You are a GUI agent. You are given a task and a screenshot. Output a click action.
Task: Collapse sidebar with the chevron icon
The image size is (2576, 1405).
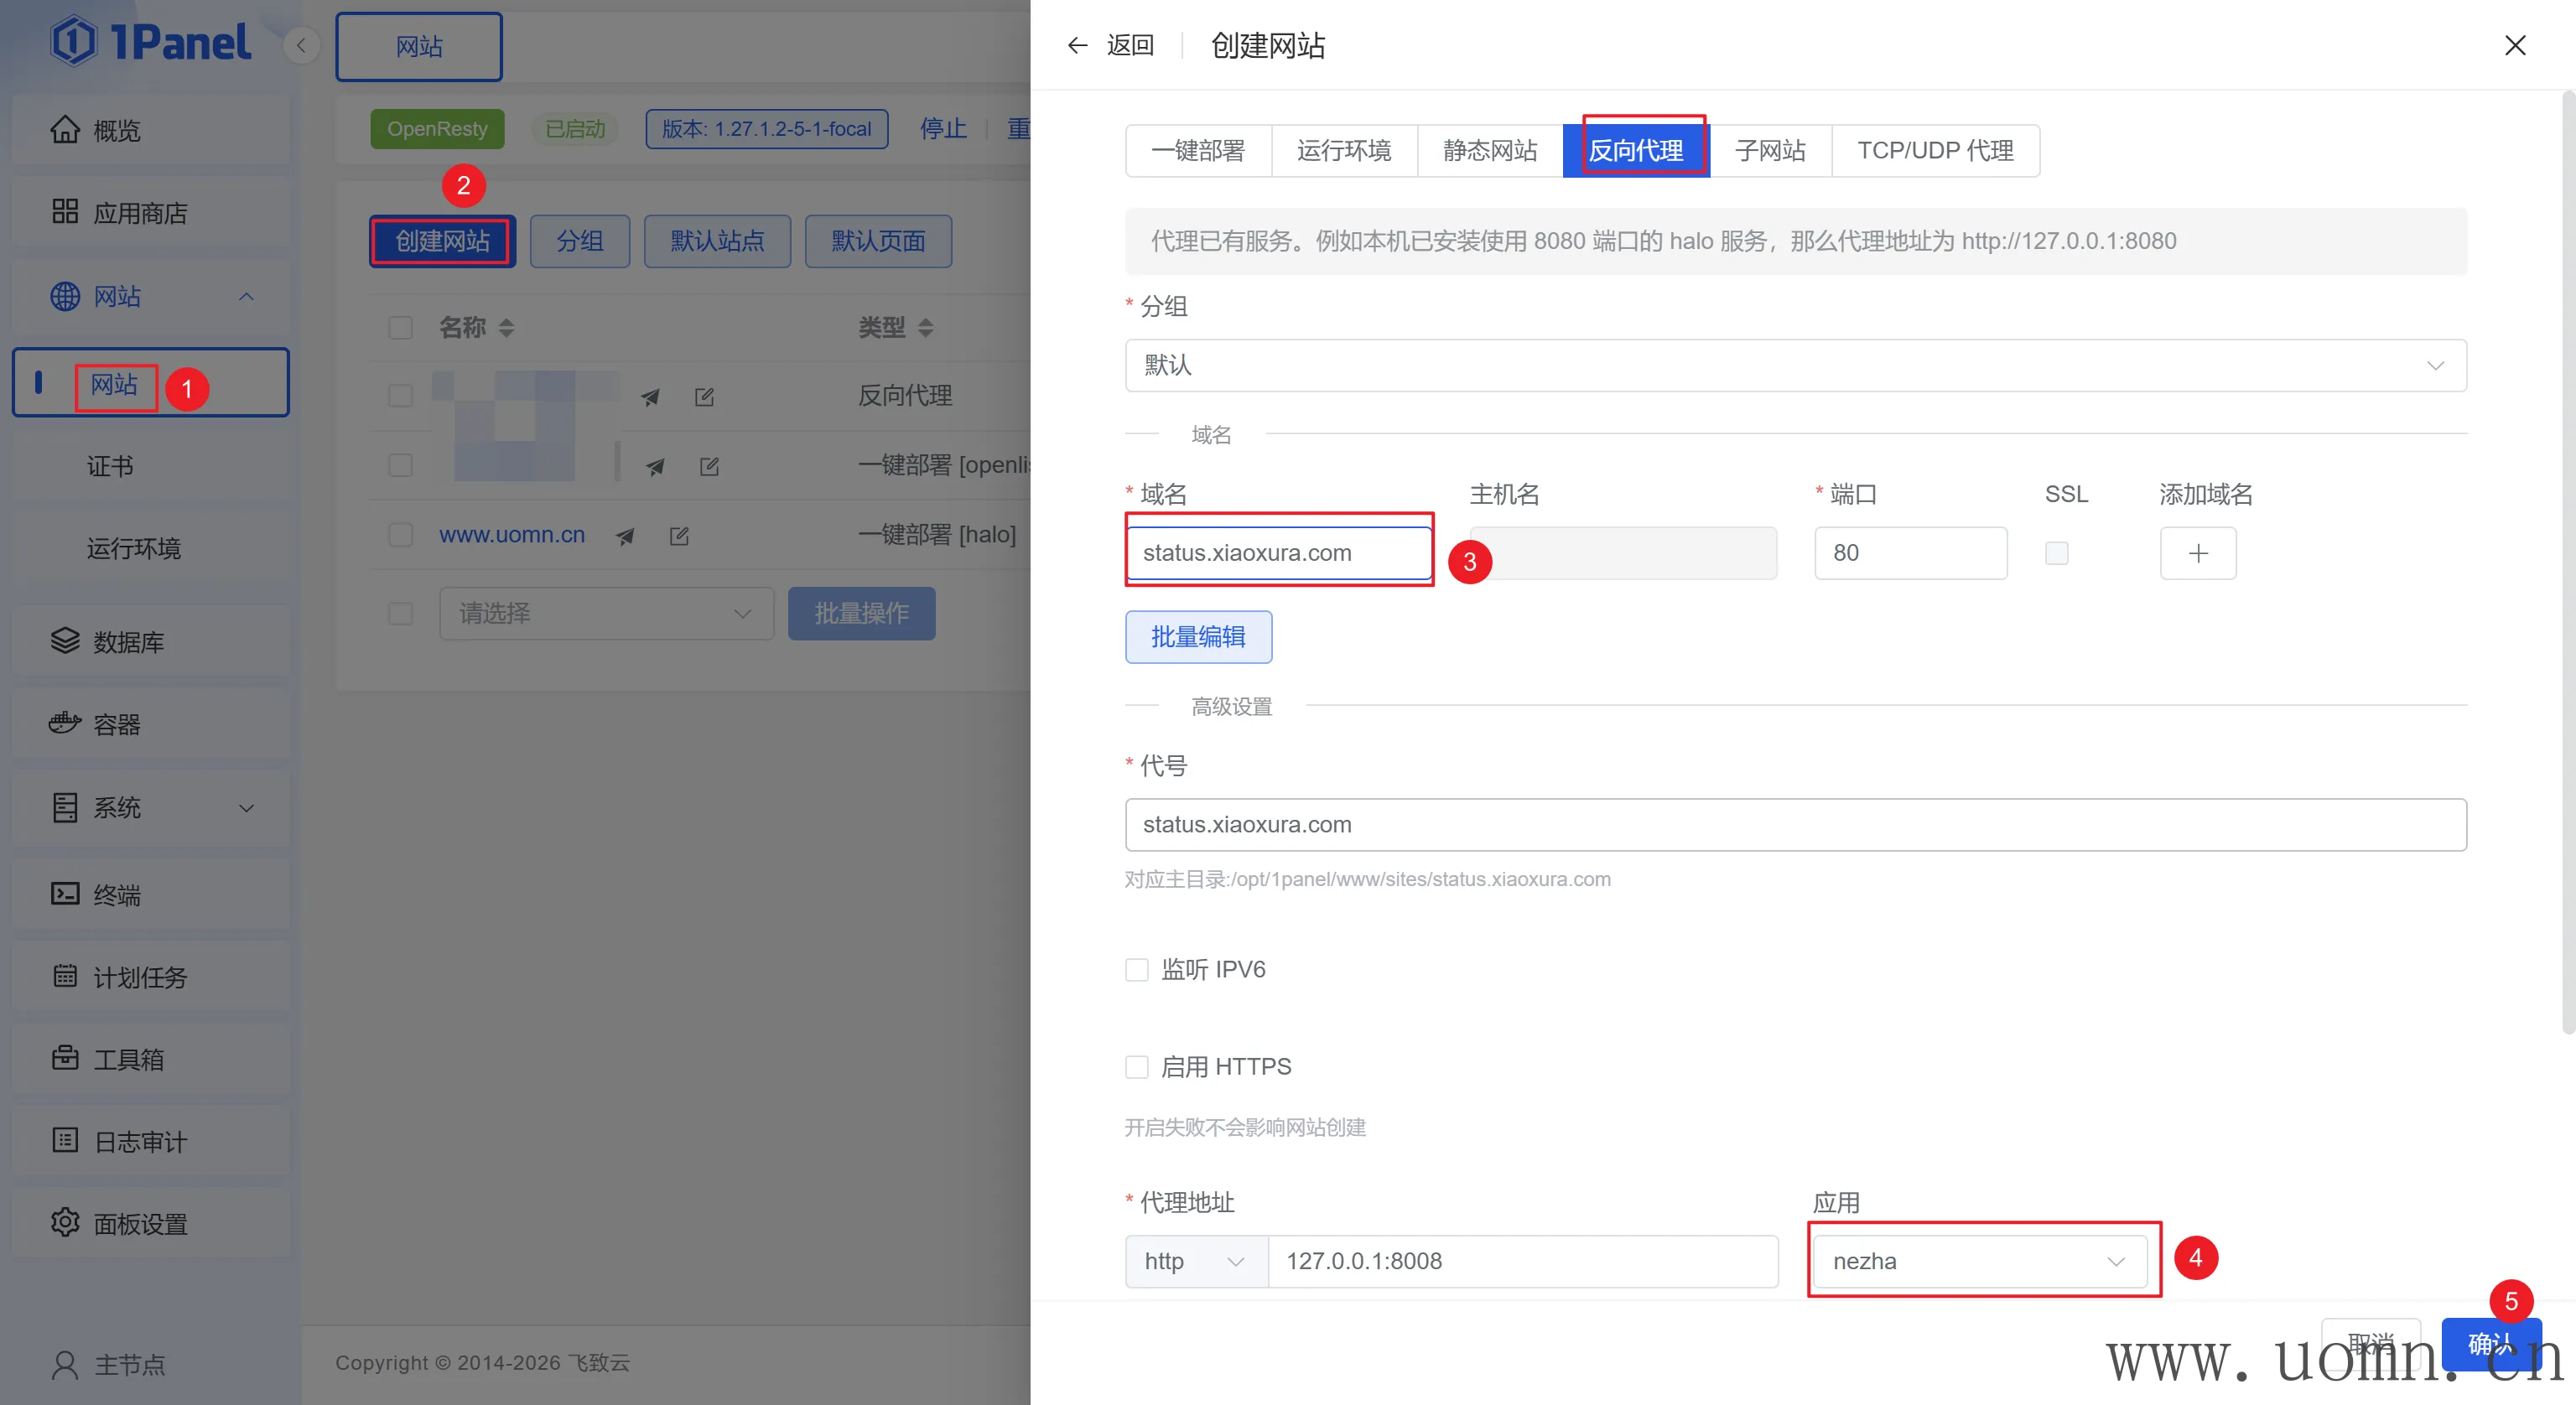301,45
